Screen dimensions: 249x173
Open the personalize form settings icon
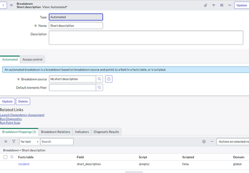click(x=222, y=5)
